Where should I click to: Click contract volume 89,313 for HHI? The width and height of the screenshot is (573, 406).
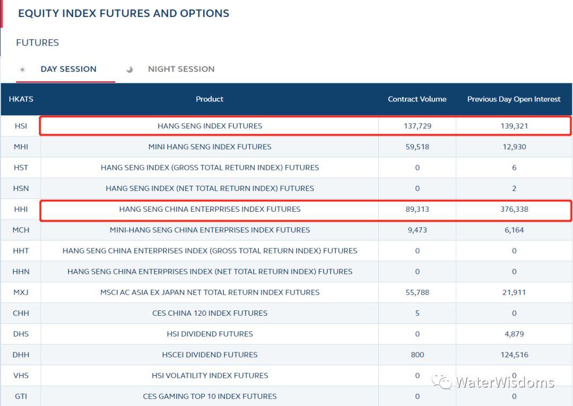[418, 210]
